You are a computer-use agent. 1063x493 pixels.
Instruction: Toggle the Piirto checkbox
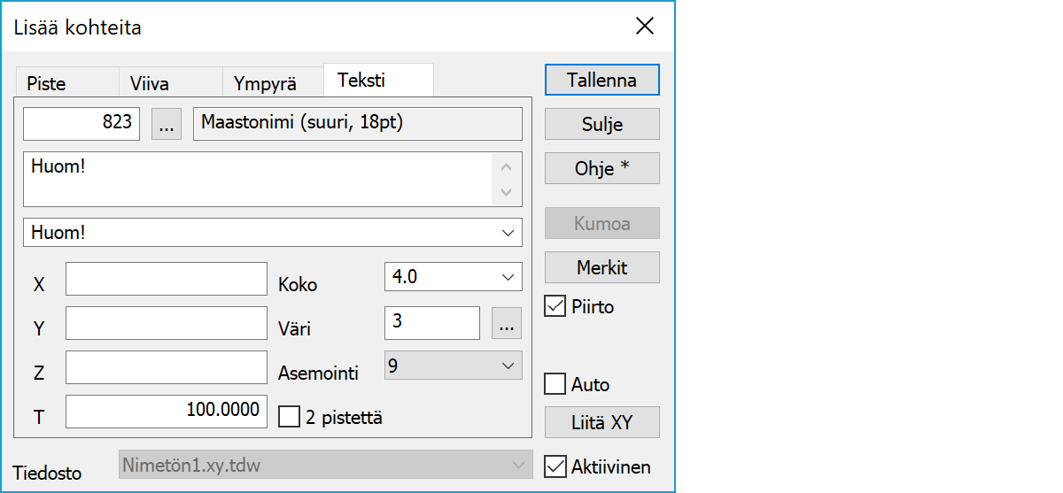coord(555,307)
